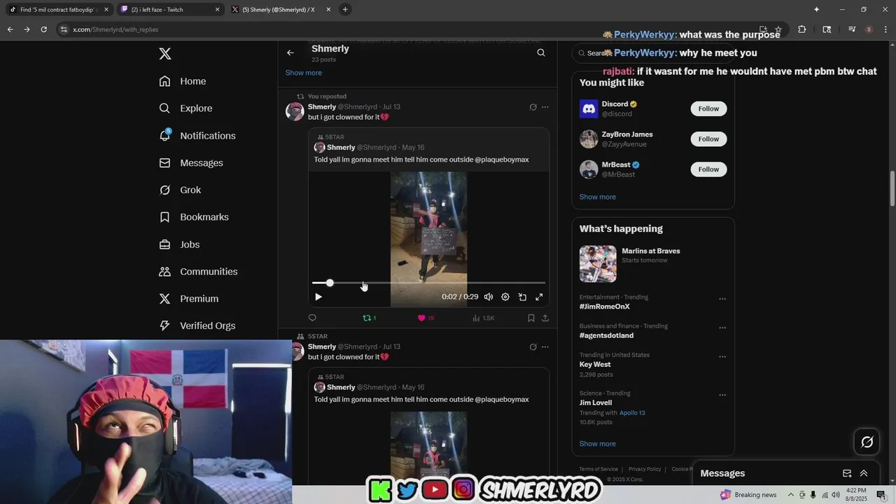Click the reply icon under first tweet
Viewport: 896px width, 504px height.
click(312, 318)
